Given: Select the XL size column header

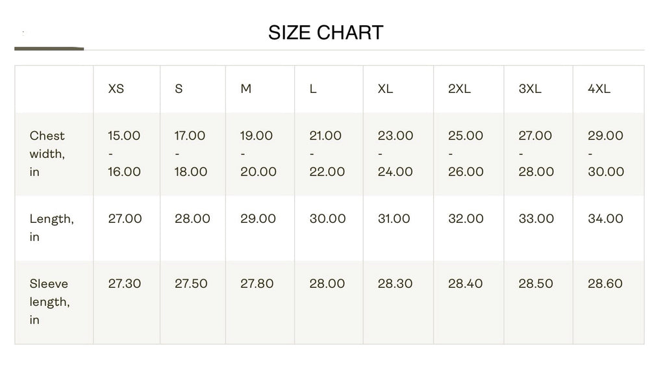Looking at the screenshot, I should point(385,89).
